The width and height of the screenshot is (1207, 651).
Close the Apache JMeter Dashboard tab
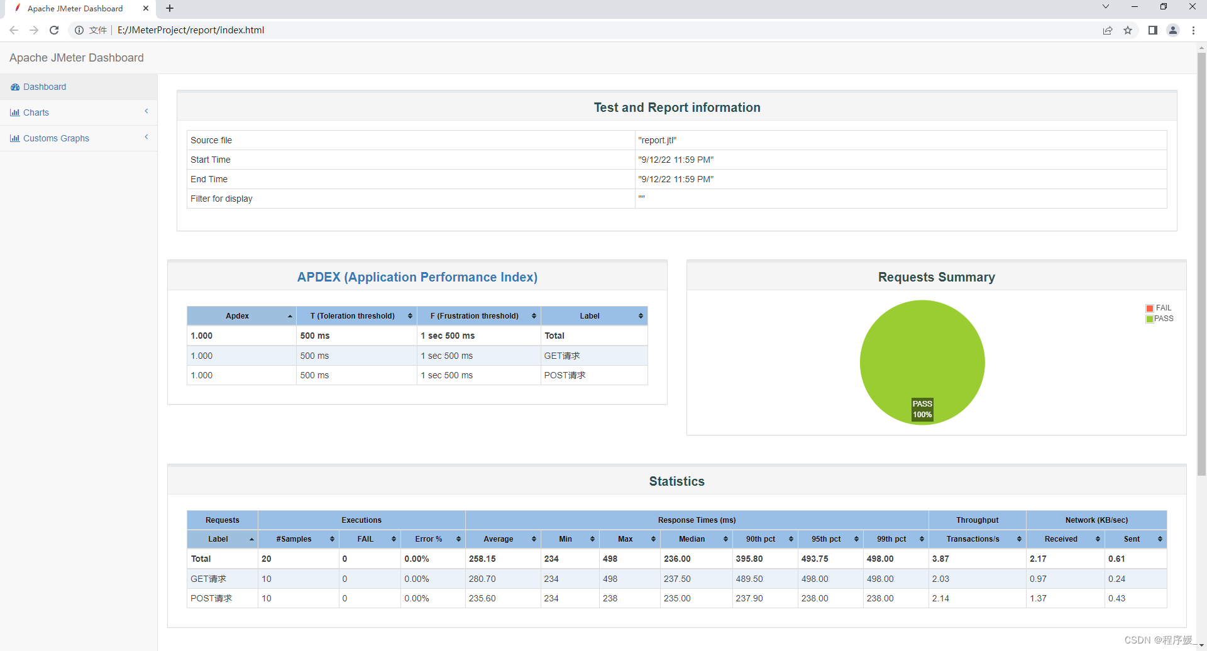pyautogui.click(x=146, y=8)
